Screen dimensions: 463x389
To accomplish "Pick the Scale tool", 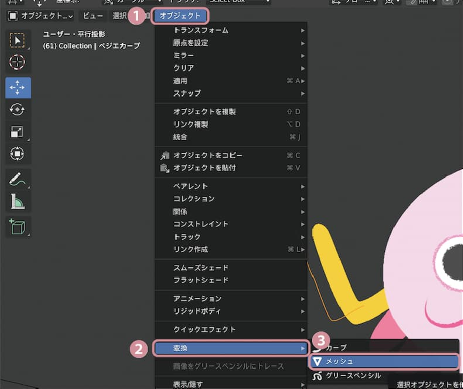I will [17, 132].
